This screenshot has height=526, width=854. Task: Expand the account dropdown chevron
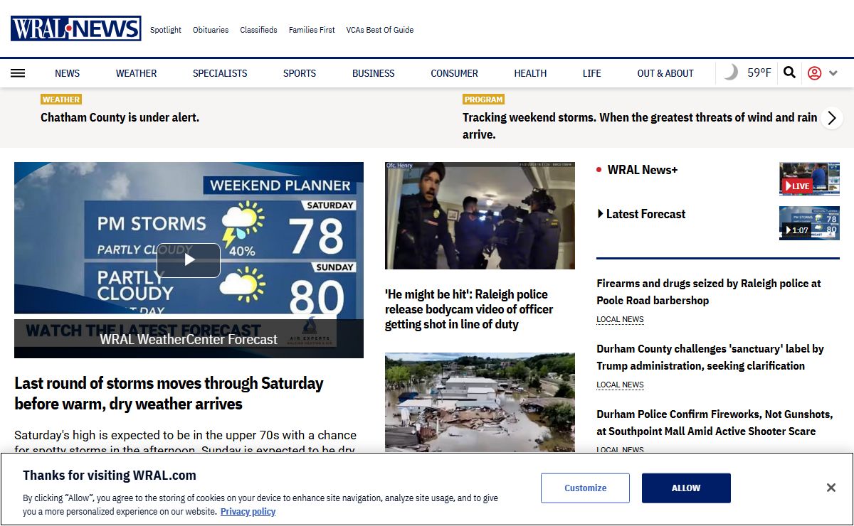coord(833,73)
